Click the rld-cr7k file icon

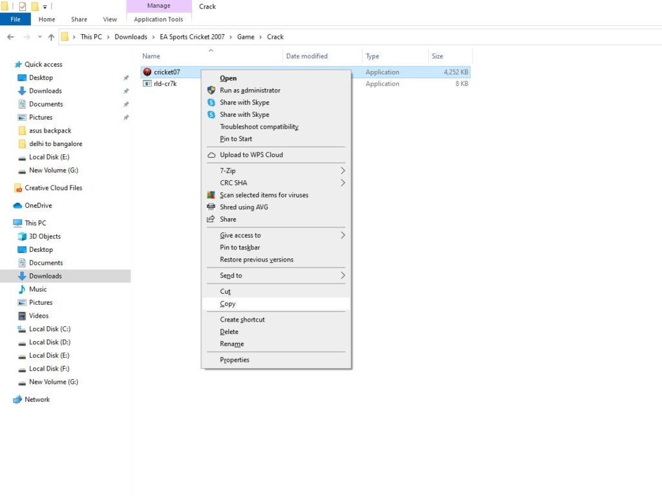147,84
